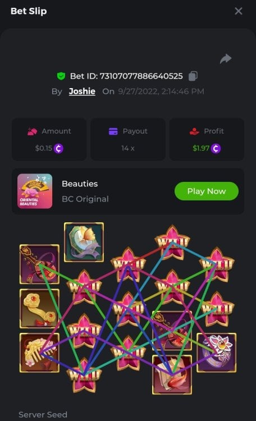Click the topmost WILD star symbol
256x421 pixels.
(x=172, y=242)
